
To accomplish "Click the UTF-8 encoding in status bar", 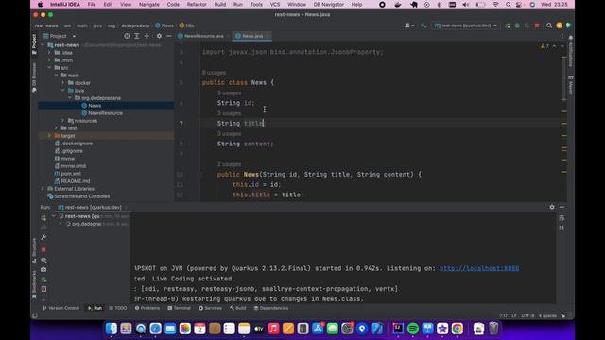I will coord(527,315).
